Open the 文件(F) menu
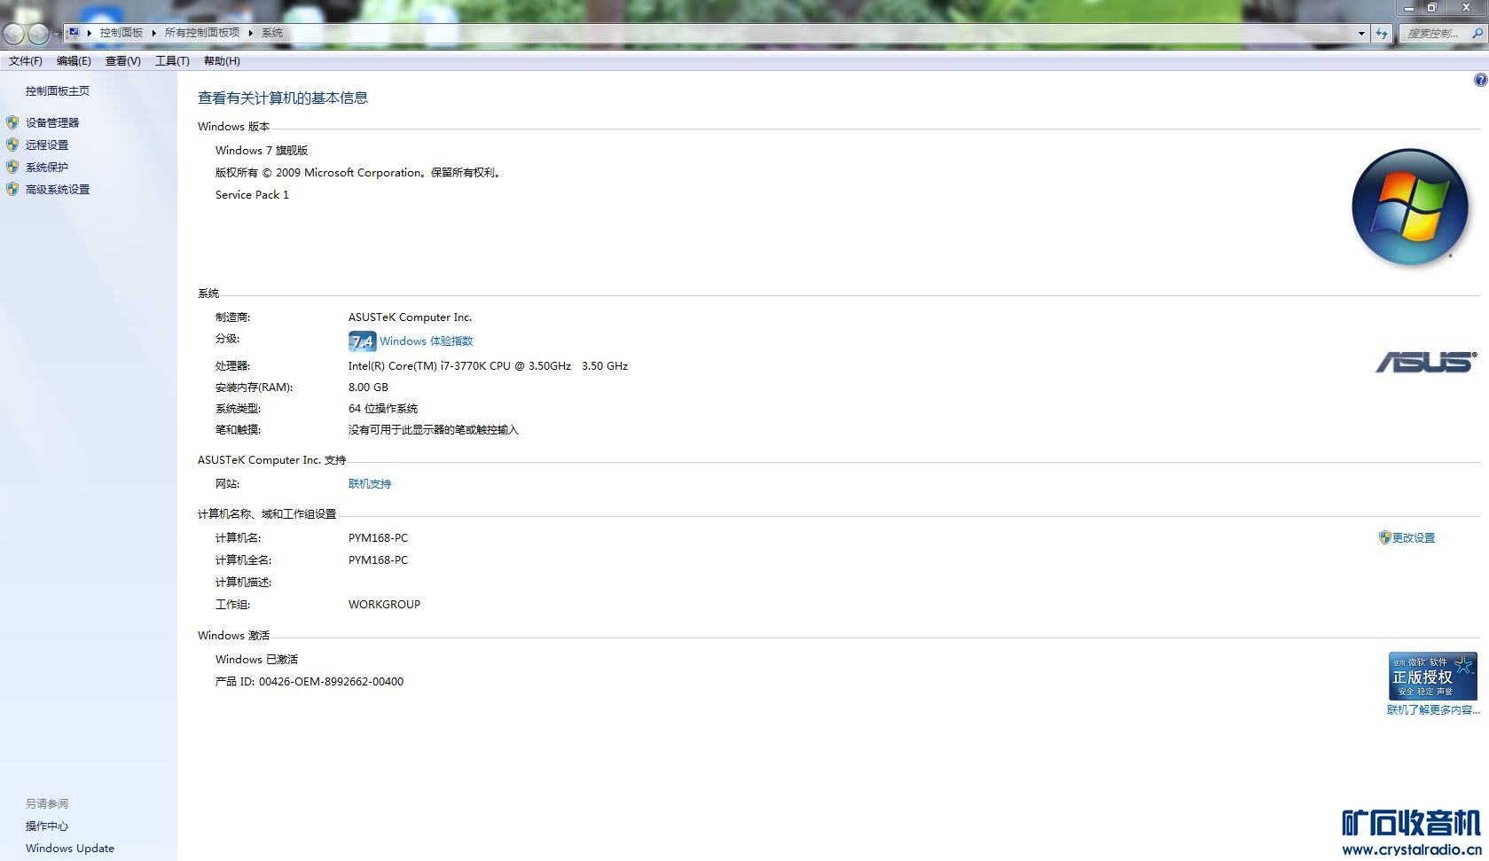Viewport: 1489px width, 861px height. click(26, 61)
